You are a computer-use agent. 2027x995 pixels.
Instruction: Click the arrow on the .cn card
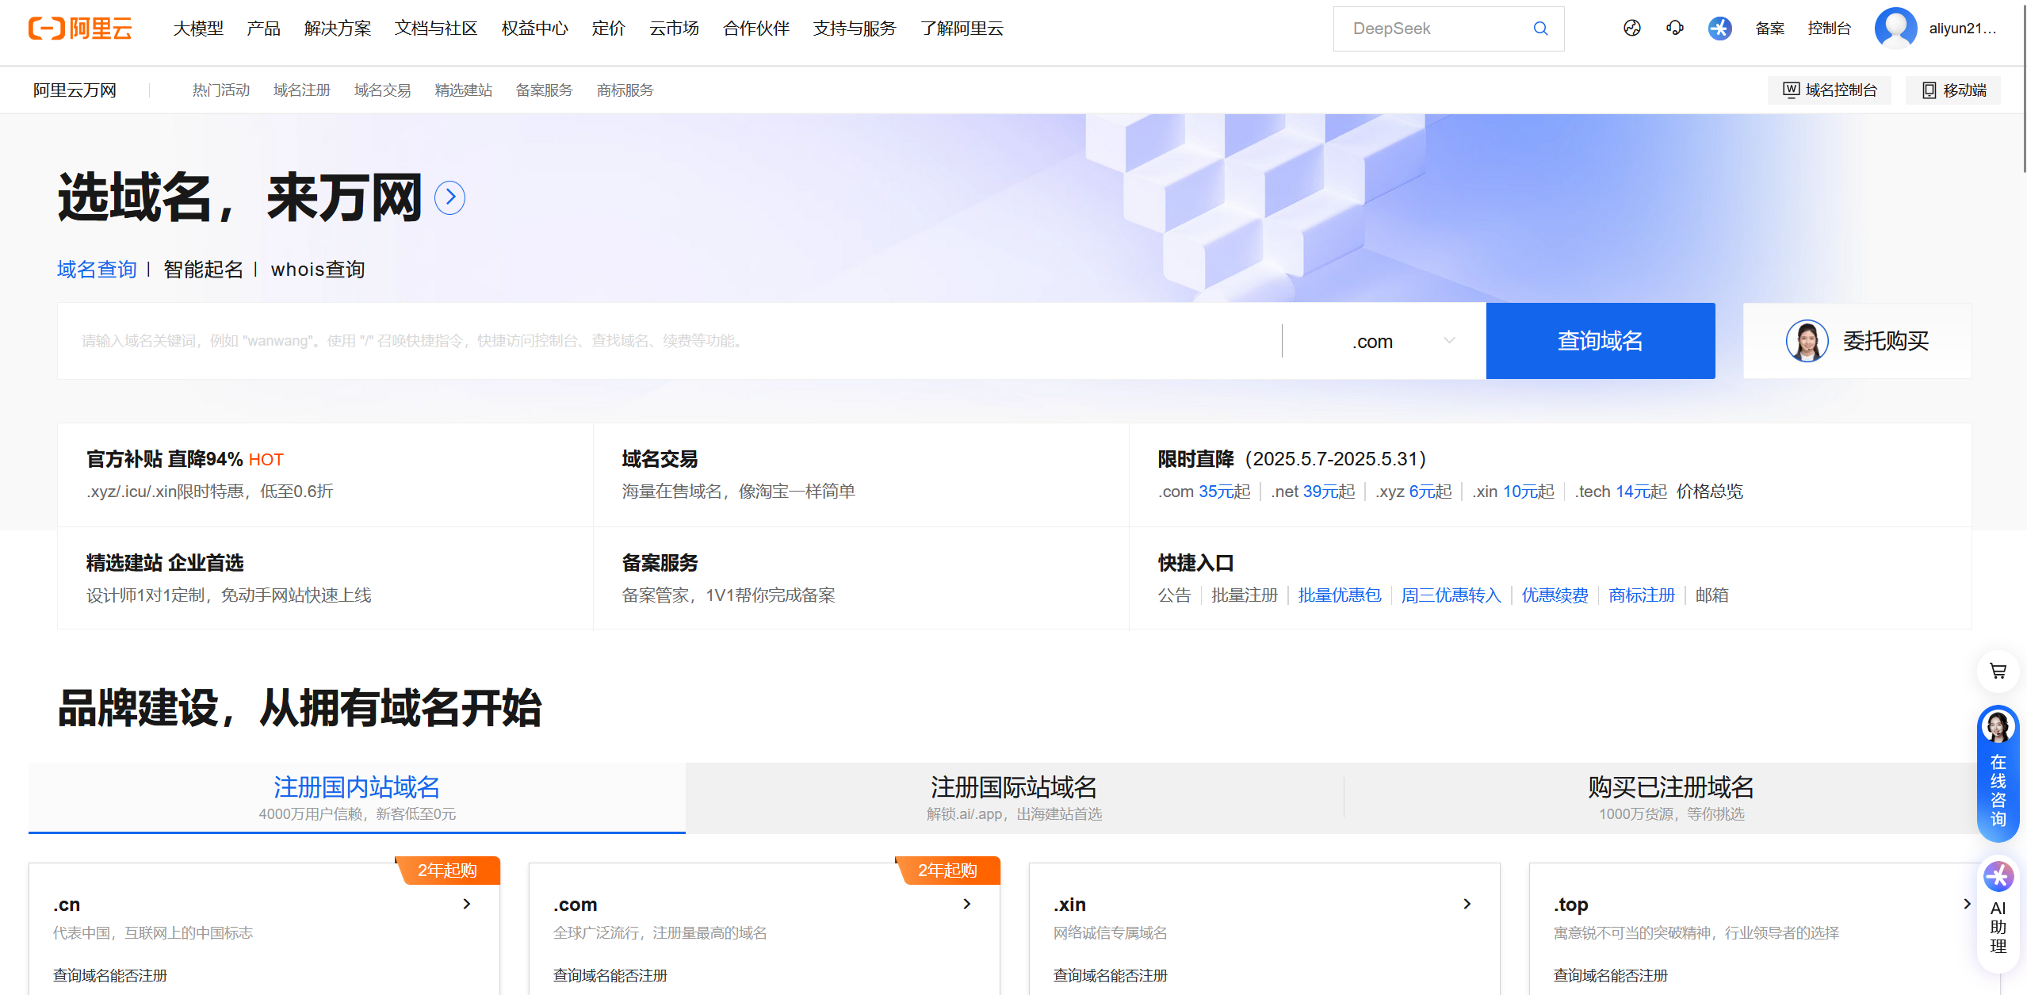click(x=467, y=904)
